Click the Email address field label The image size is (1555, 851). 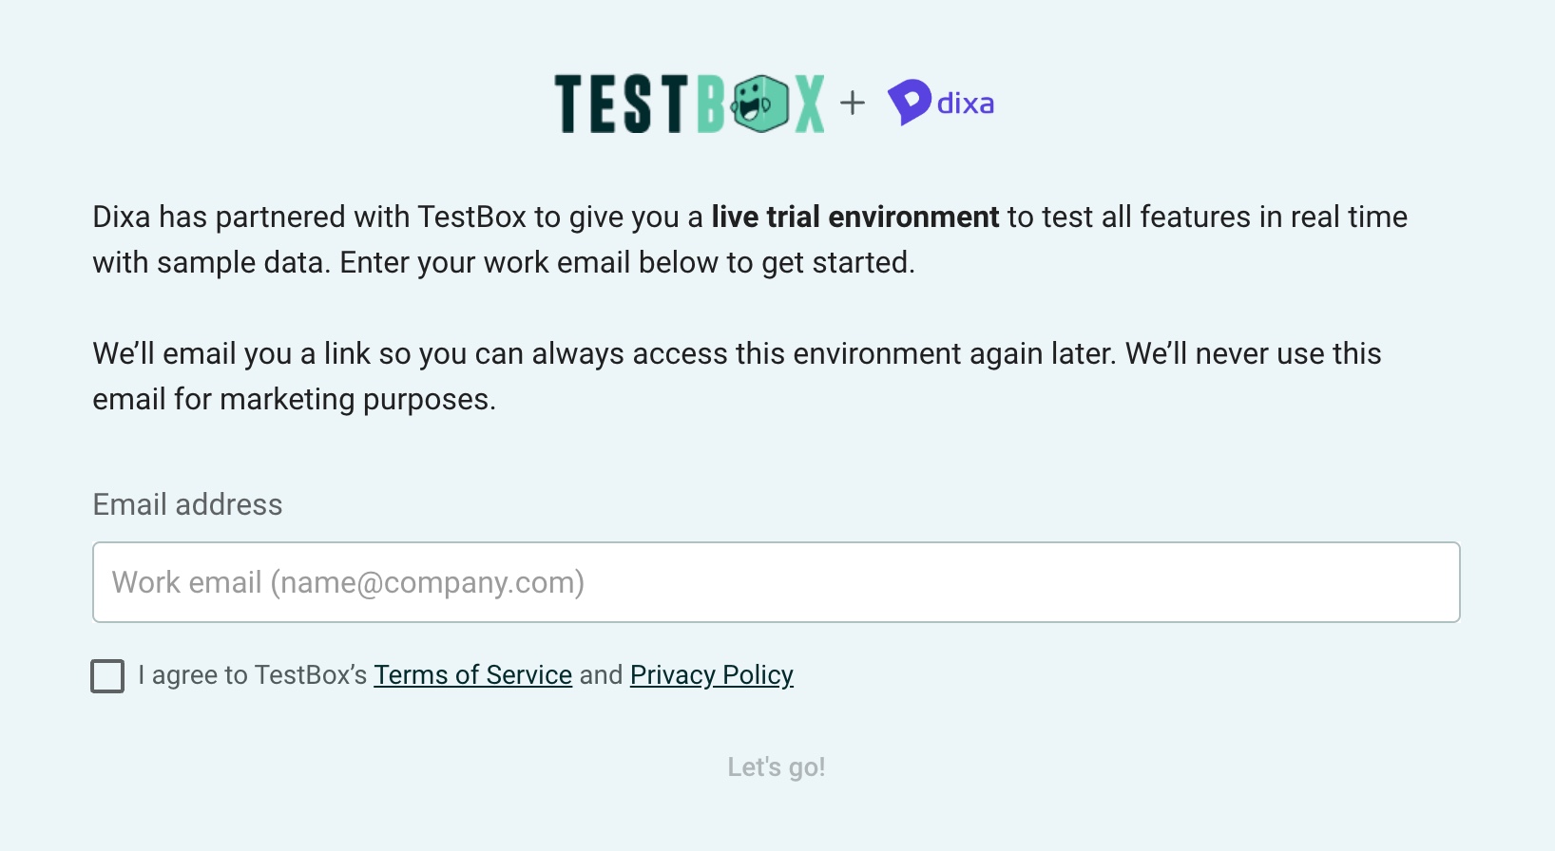187,504
